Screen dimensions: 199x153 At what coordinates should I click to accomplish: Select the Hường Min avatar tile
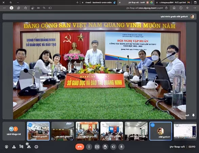[161, 131]
